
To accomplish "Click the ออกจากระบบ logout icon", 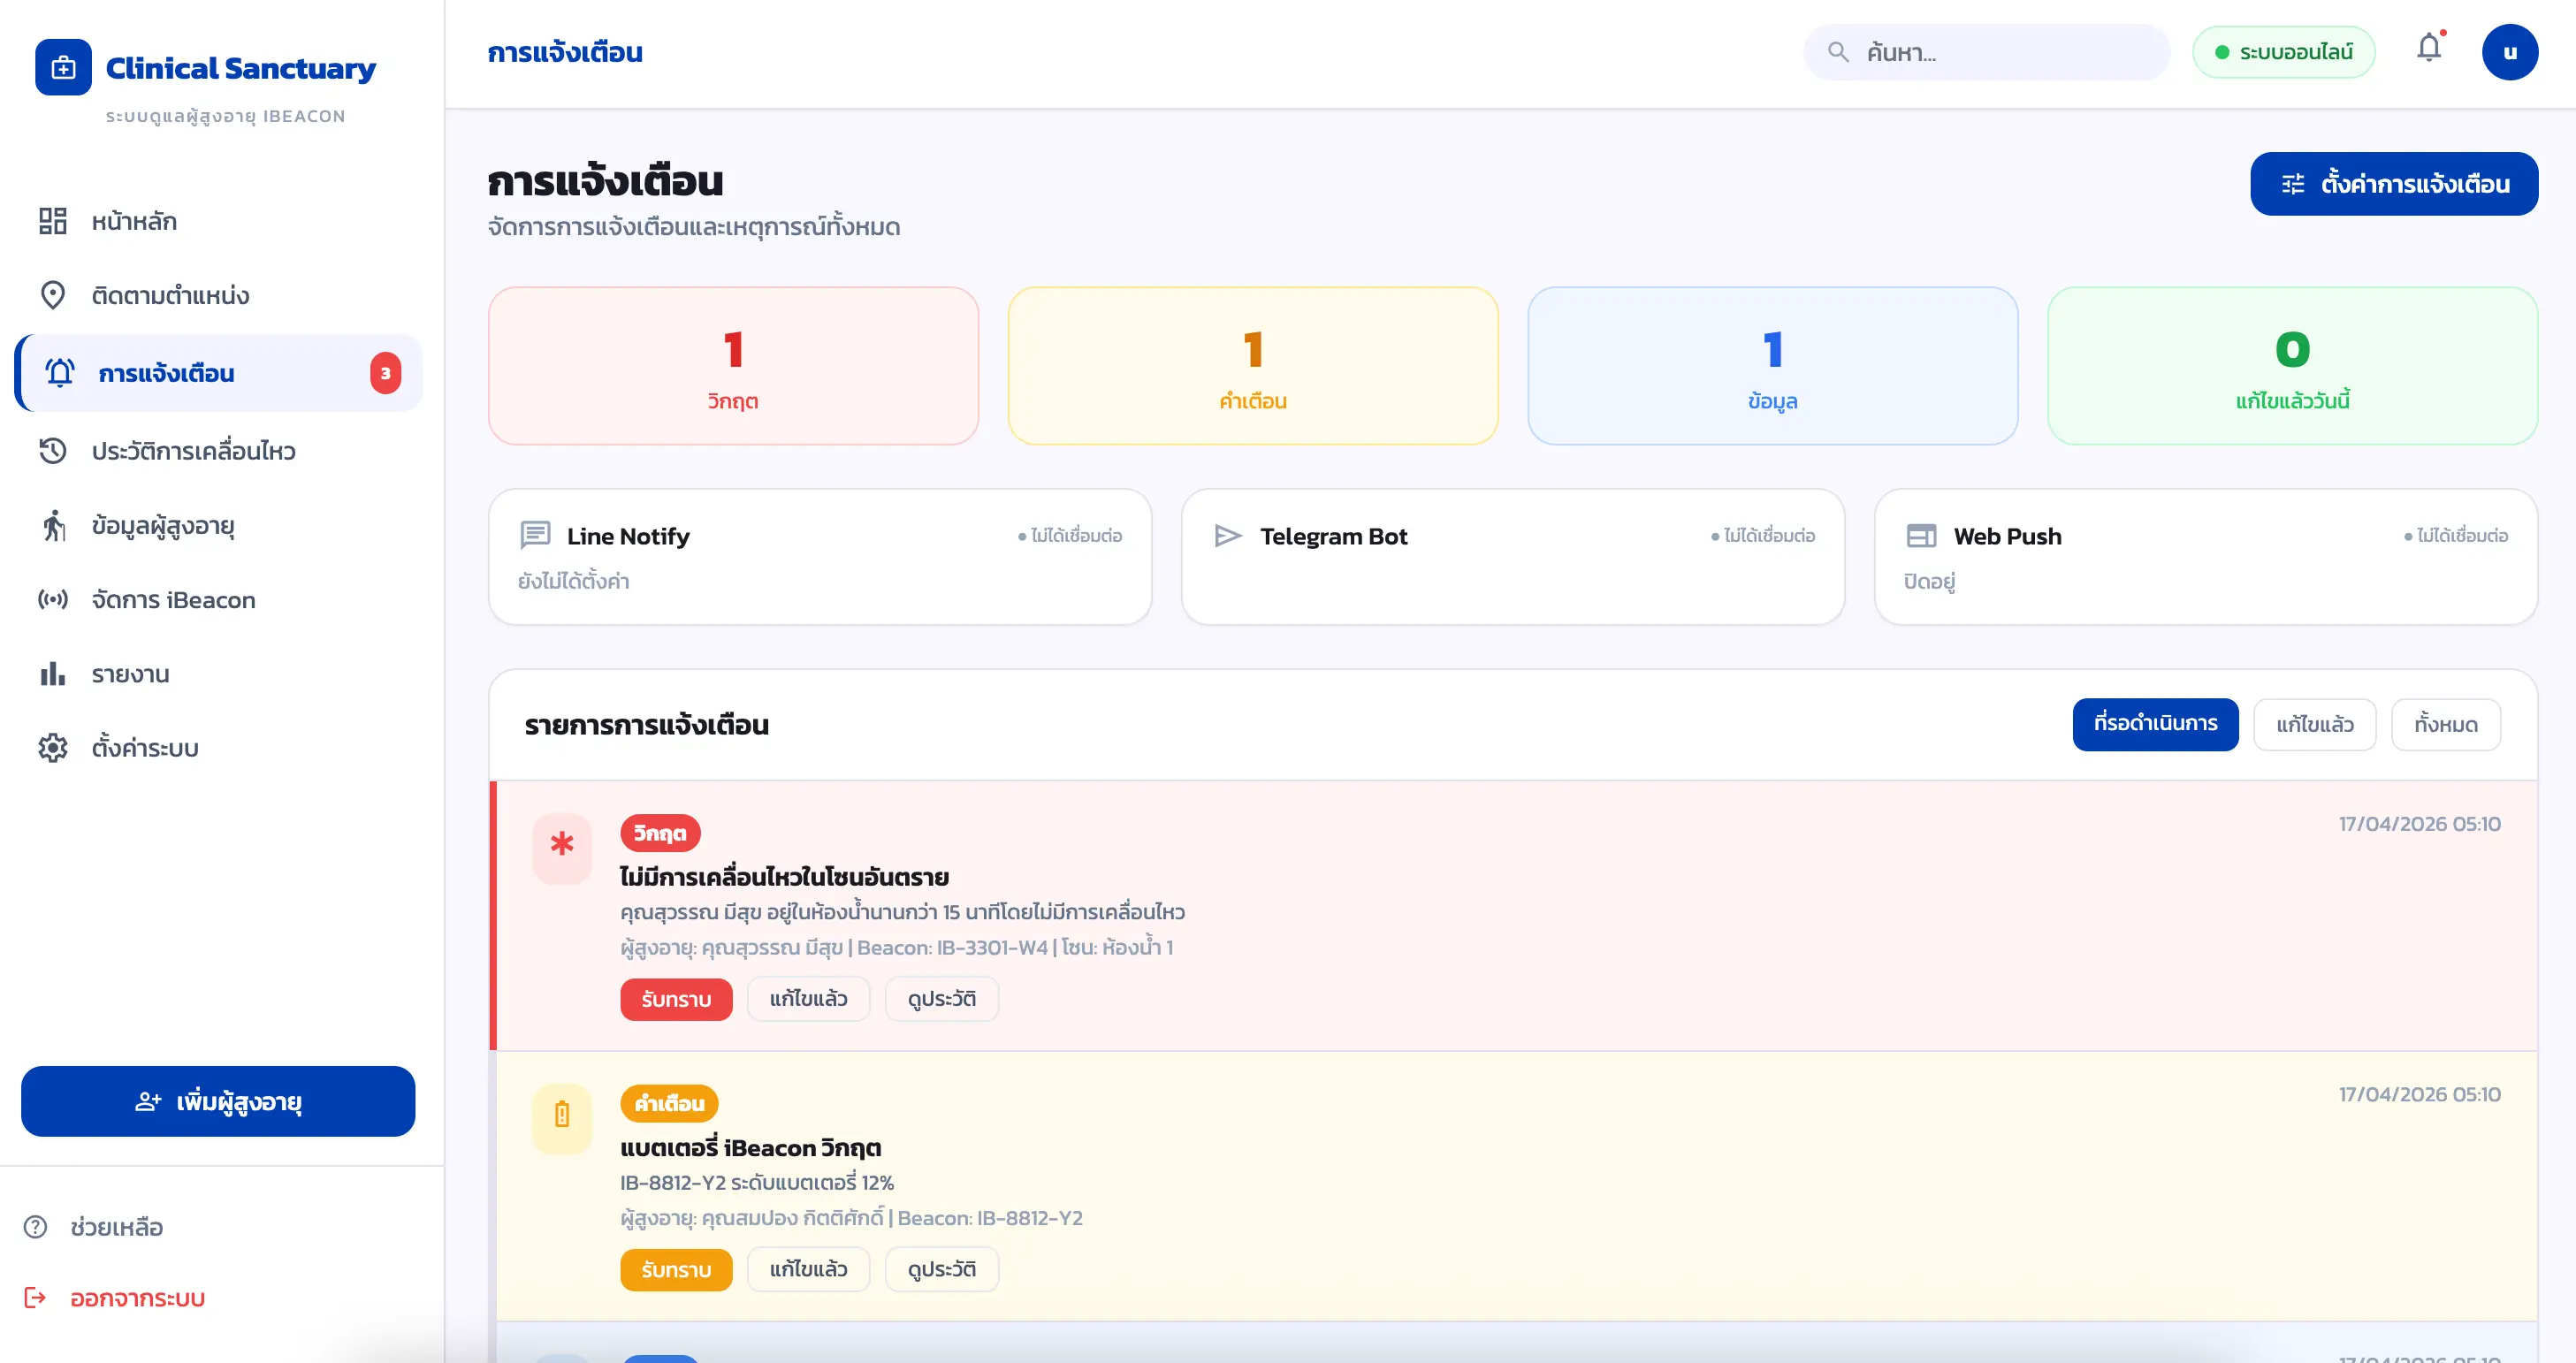I will coord(36,1298).
